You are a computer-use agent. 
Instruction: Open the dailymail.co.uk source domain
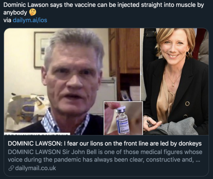(35, 168)
